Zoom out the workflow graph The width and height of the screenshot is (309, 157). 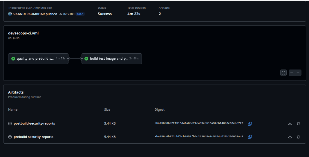tap(292, 73)
